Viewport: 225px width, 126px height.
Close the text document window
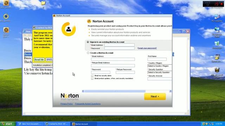click(188, 31)
